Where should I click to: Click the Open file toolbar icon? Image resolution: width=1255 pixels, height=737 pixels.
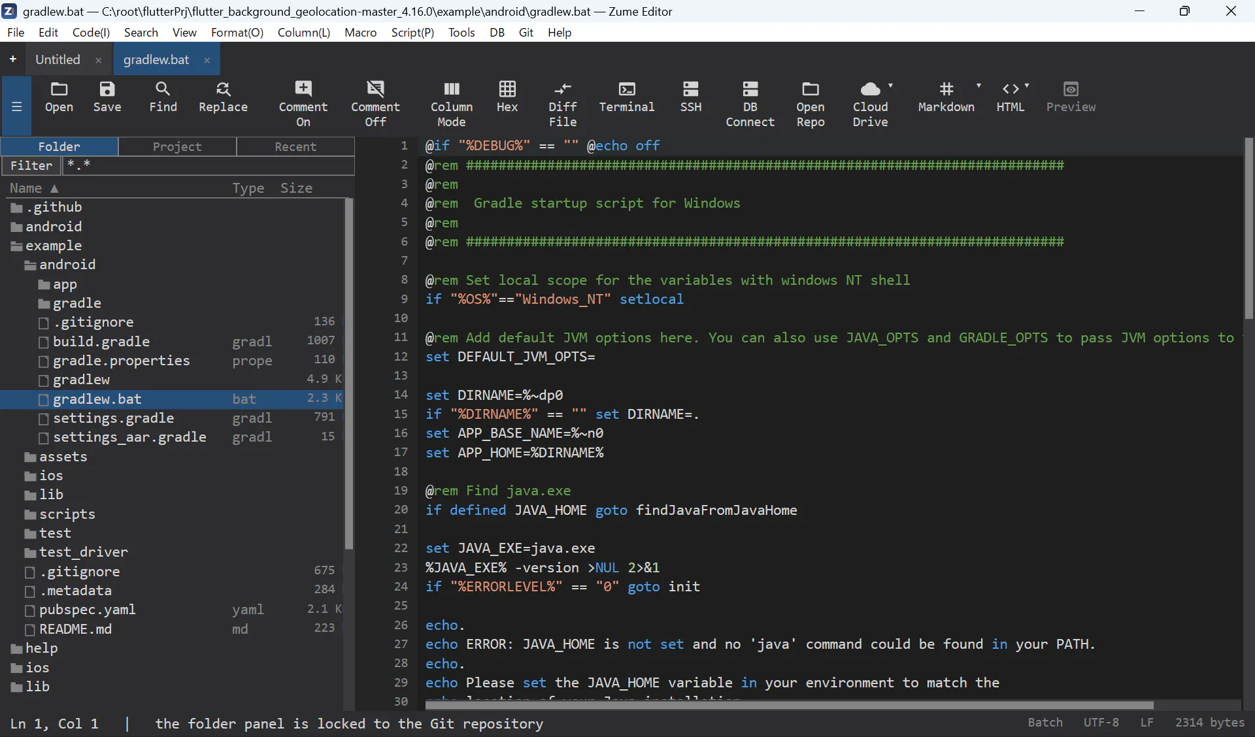pyautogui.click(x=59, y=97)
